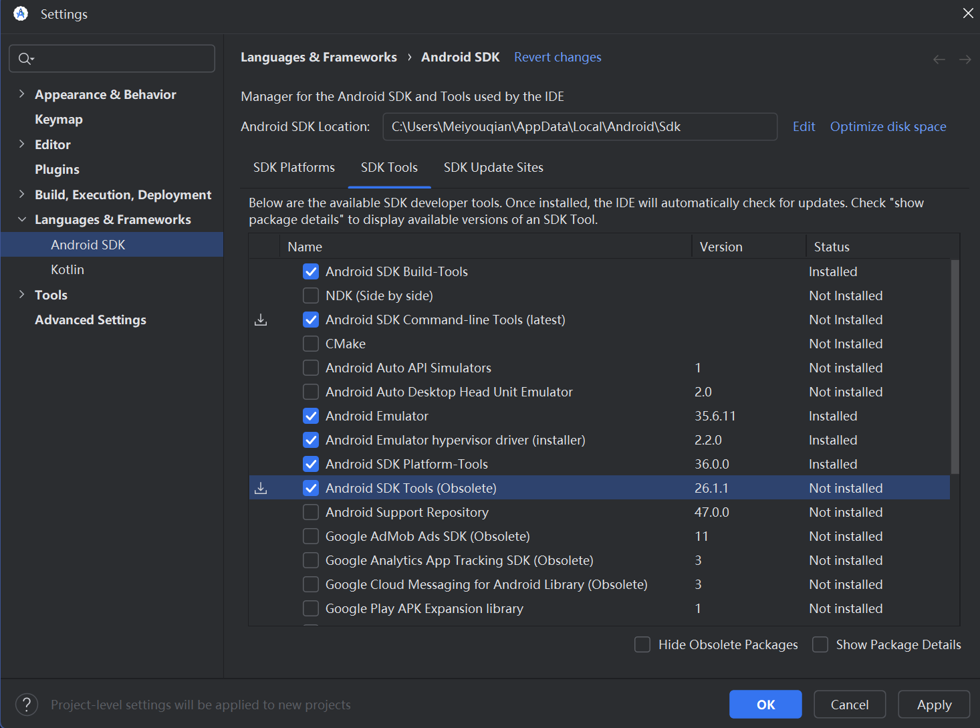Enable the NDK (Side by side) checkbox
This screenshot has height=728, width=980.
pos(311,295)
